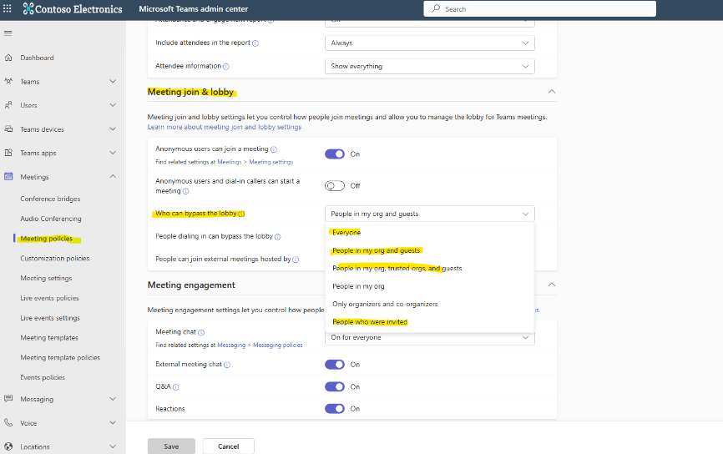Collapse the Meetings navigation group
This screenshot has height=454, width=723.
[113, 177]
